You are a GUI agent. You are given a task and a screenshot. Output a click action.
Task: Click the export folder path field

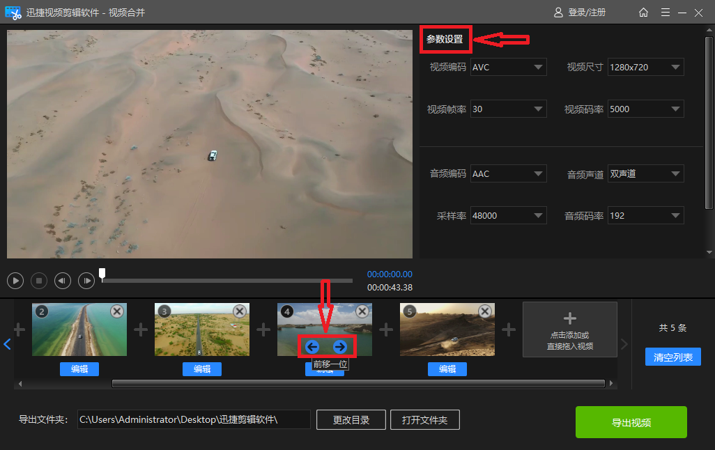(194, 419)
